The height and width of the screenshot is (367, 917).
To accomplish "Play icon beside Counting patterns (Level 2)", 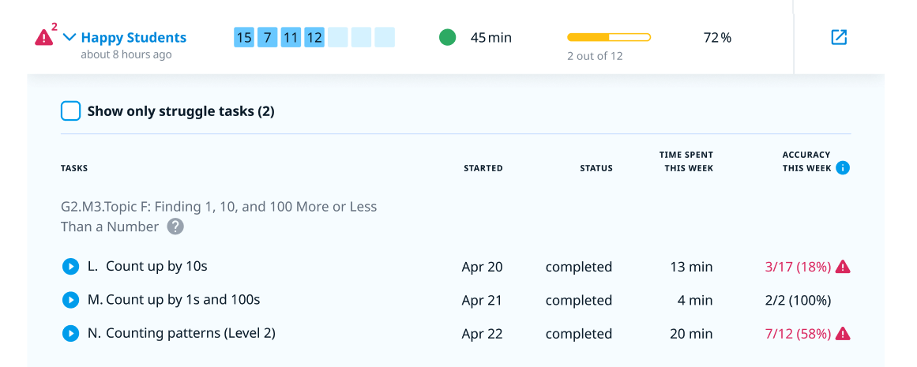I will coord(70,333).
